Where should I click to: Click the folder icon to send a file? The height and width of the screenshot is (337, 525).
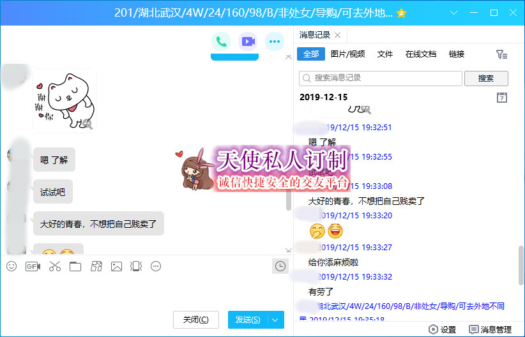tap(75, 266)
